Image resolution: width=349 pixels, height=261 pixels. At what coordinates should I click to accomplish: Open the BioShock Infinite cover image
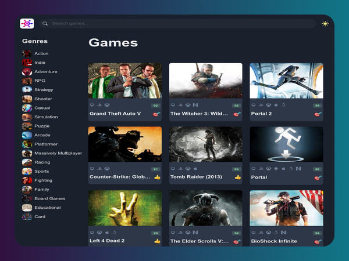coord(286,208)
